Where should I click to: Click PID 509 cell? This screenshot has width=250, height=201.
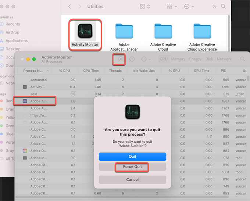226,80
